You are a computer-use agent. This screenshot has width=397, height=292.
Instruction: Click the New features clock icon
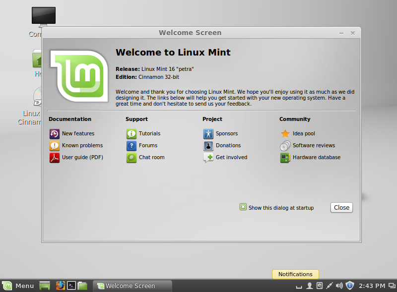(x=55, y=134)
